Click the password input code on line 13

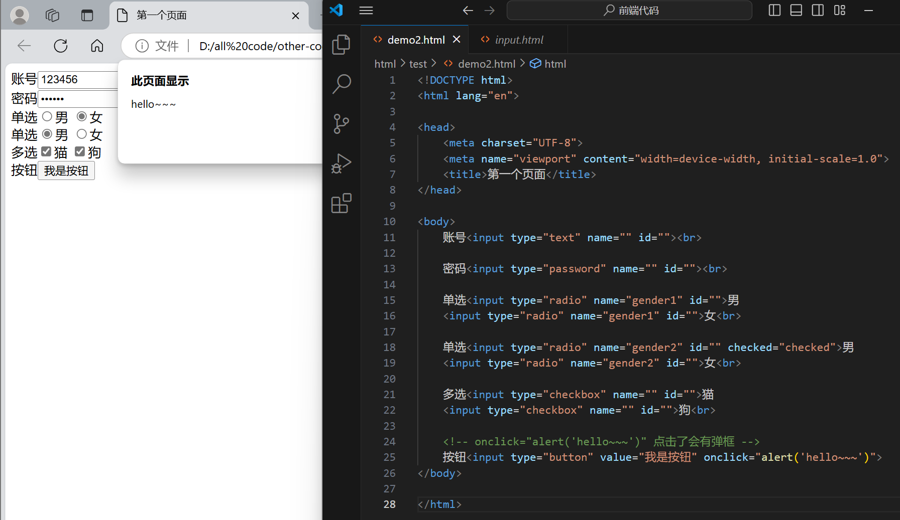(585, 269)
